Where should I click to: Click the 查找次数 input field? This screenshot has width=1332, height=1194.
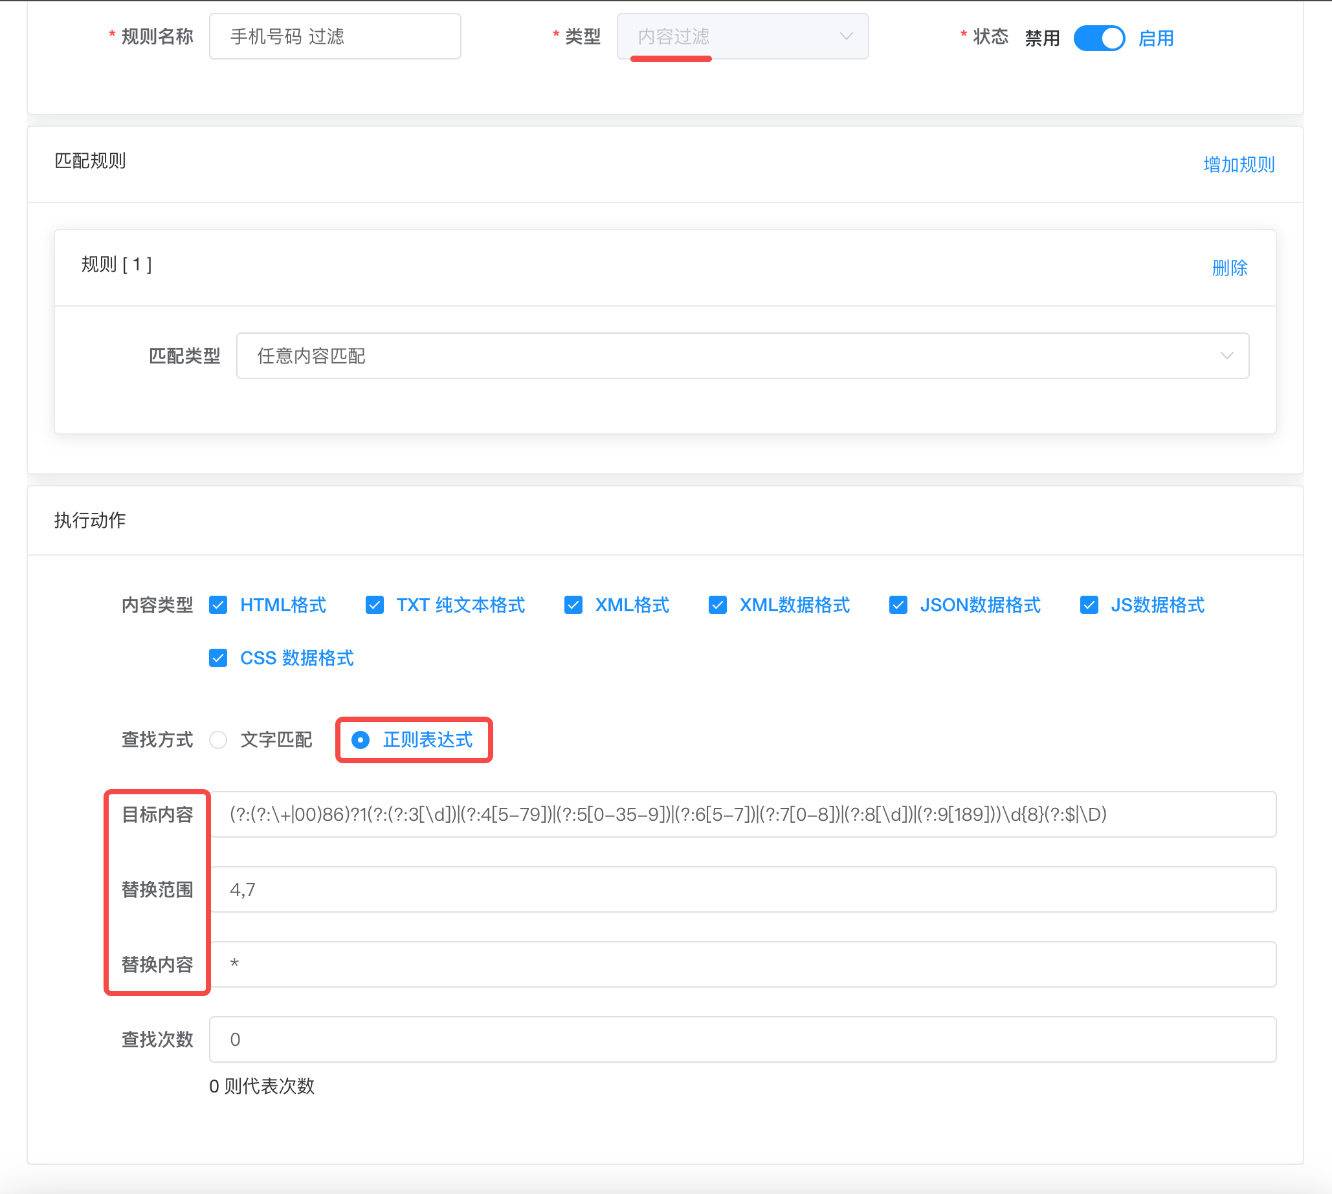742,1039
